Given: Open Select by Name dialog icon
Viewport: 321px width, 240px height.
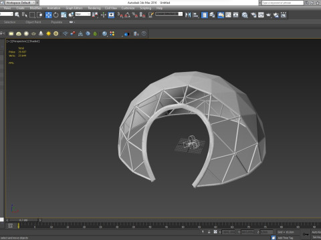Looking at the screenshot, I should 25,15.
